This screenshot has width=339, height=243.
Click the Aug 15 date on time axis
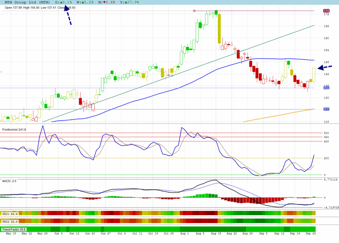pos(216,233)
